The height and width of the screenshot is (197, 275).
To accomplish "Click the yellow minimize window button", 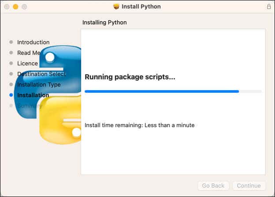I will coord(15,7).
